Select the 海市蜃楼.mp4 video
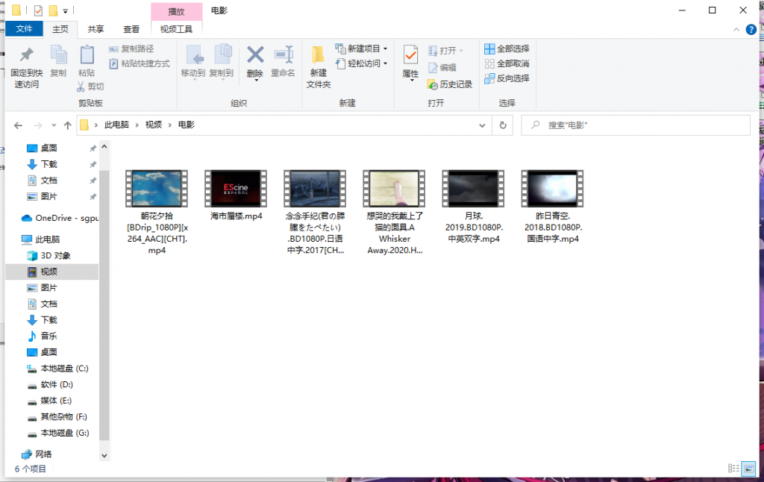 coord(236,195)
